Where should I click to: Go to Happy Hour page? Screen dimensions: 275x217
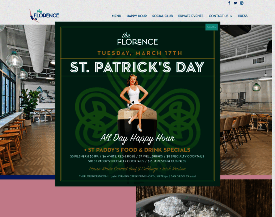[x=137, y=16]
